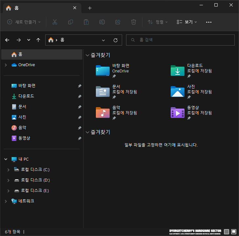Expand 로컬 디스크 (C:) node
The width and height of the screenshot is (239, 236).
(9, 170)
